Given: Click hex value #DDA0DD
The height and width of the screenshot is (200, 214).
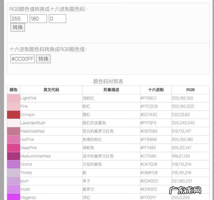Looking at the screenshot, I should tap(149, 181).
